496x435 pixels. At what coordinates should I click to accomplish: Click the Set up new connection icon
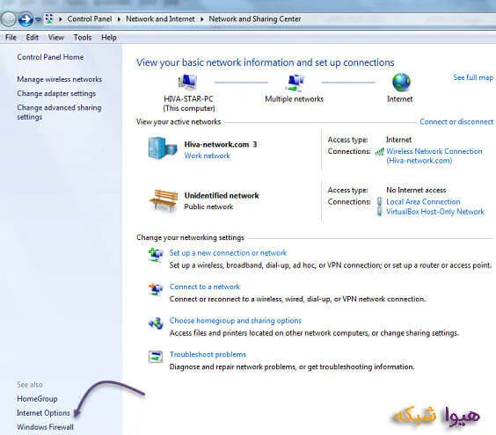[156, 255]
